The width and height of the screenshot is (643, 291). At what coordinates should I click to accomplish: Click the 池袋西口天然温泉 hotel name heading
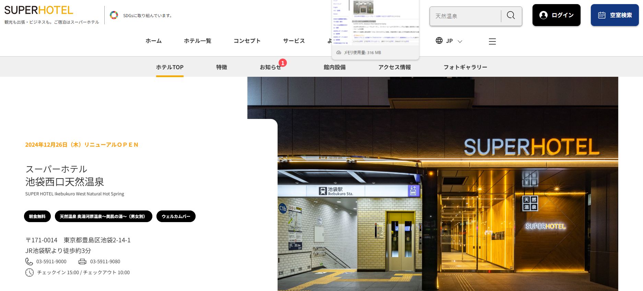click(65, 182)
